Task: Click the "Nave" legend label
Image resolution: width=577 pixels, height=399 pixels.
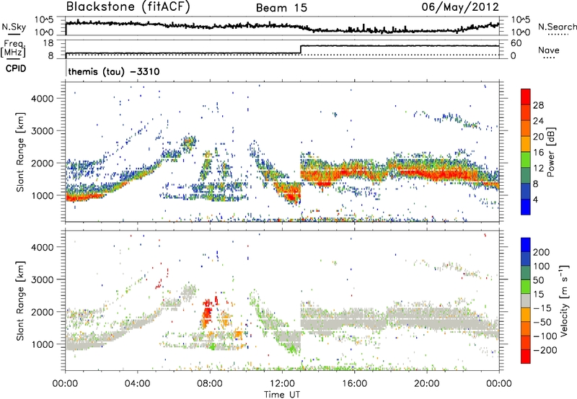Action: point(549,50)
